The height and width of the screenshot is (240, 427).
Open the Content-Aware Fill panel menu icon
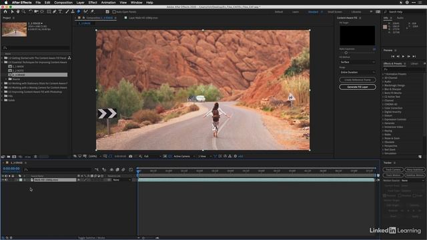coord(360,18)
